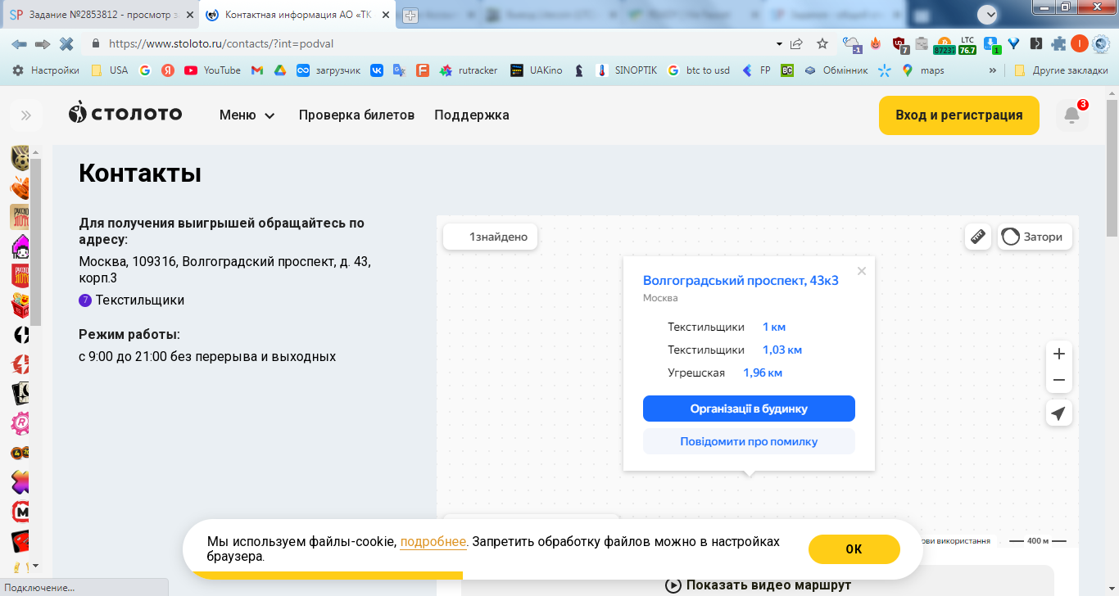Screen dimensions: 1119x596
Task: Open Google Drive bookmark icon
Action: tap(279, 70)
